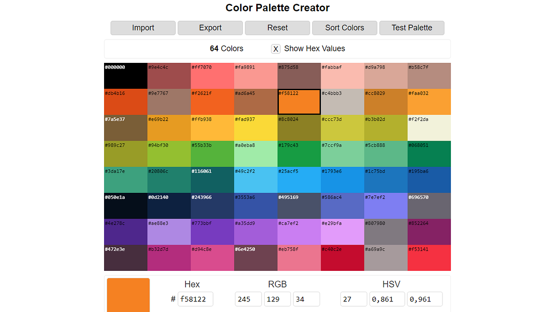Click the large orange color preview
The height and width of the screenshot is (312, 555).
click(x=128, y=294)
